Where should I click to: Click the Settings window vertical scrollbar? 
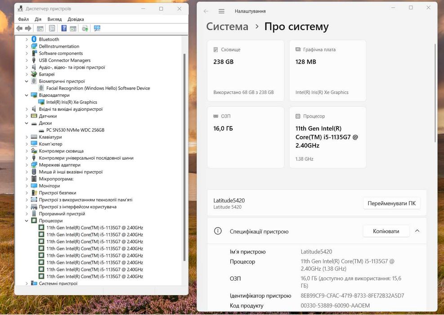tap(435, 93)
